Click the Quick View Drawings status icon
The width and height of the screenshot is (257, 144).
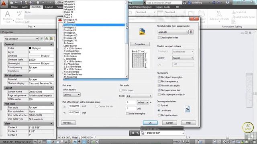[188, 142]
